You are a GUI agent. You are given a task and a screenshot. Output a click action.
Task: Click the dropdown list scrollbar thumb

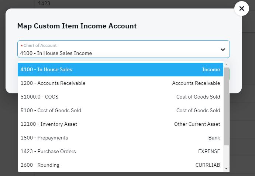pos(226,106)
